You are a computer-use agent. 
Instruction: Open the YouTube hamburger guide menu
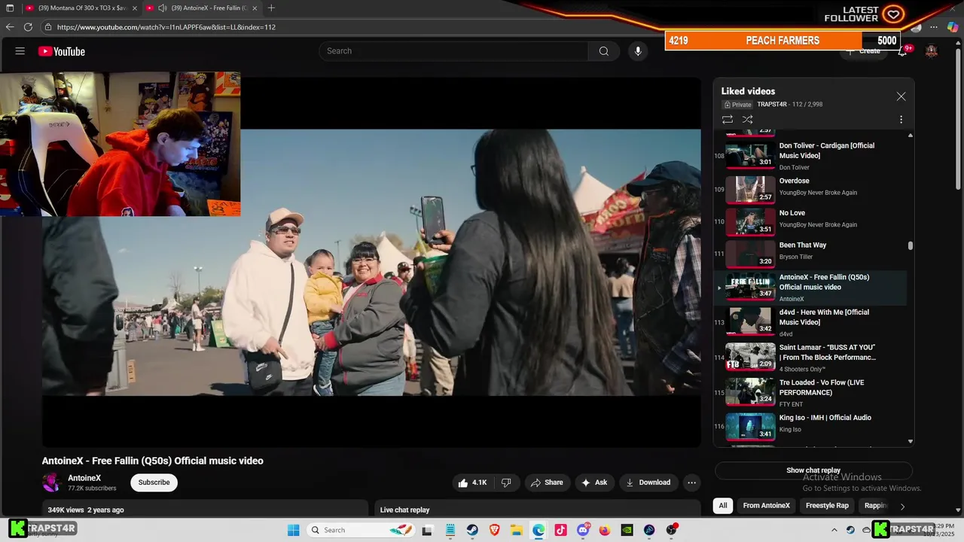(20, 51)
